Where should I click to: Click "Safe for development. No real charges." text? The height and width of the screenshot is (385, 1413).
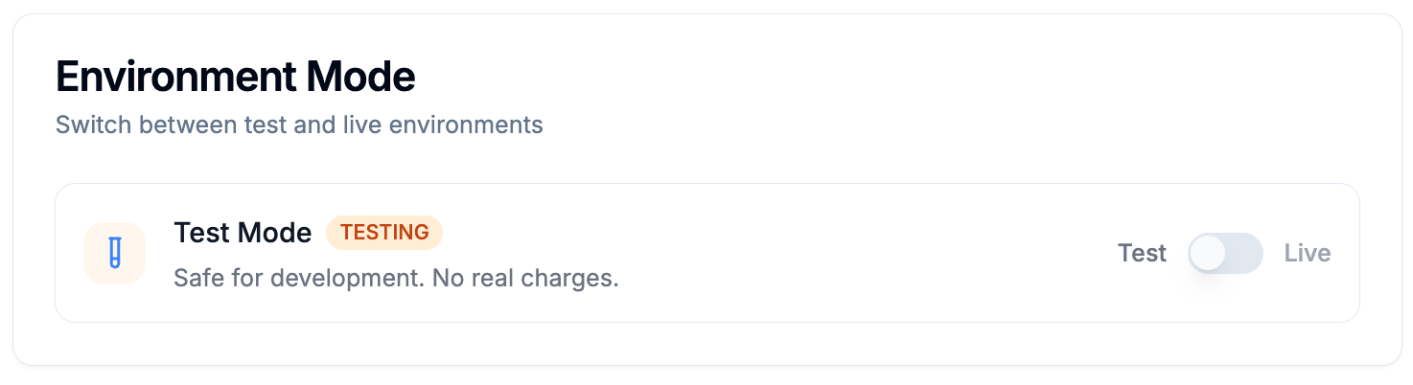(x=396, y=279)
